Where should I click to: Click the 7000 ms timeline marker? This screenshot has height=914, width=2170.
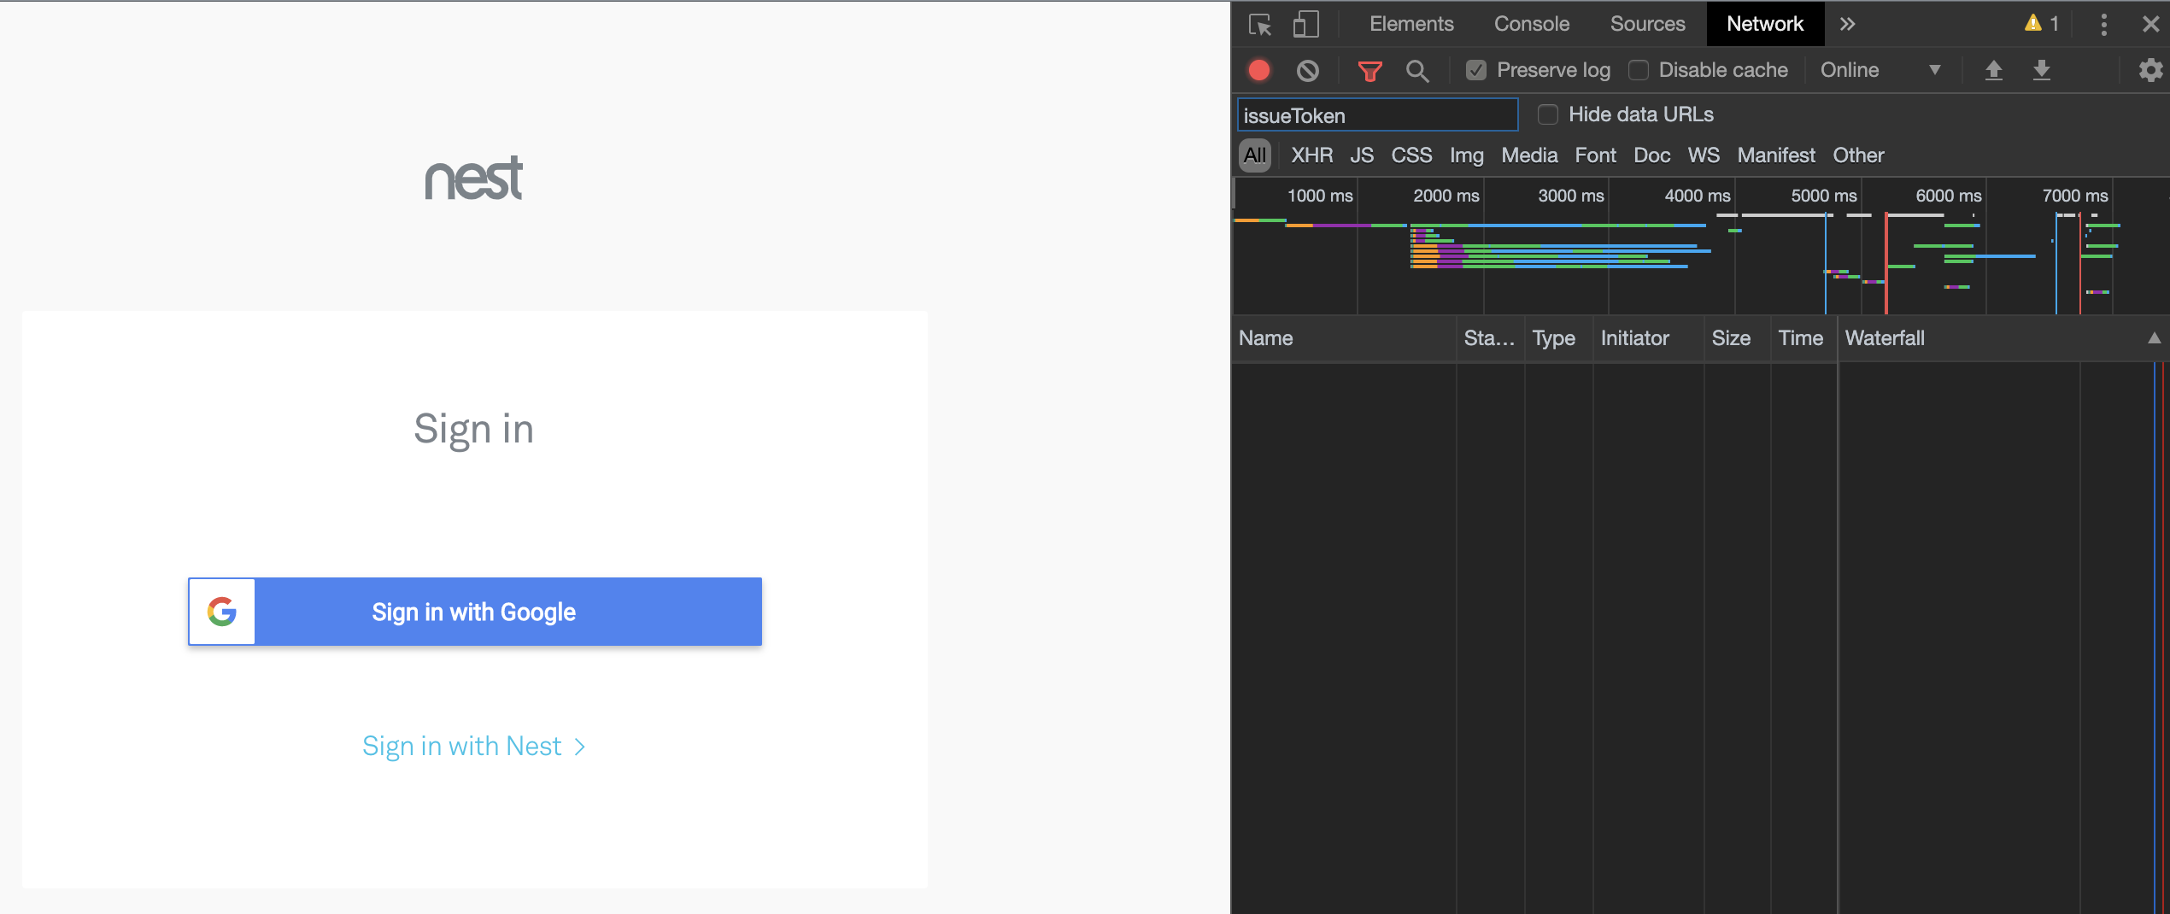coord(2074,196)
